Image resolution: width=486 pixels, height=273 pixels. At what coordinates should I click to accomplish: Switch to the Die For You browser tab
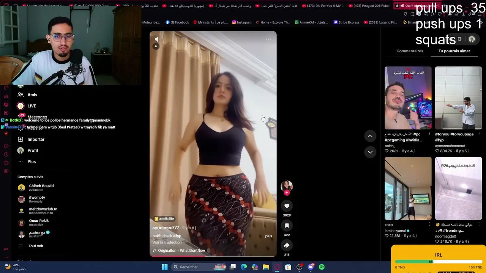(322, 6)
